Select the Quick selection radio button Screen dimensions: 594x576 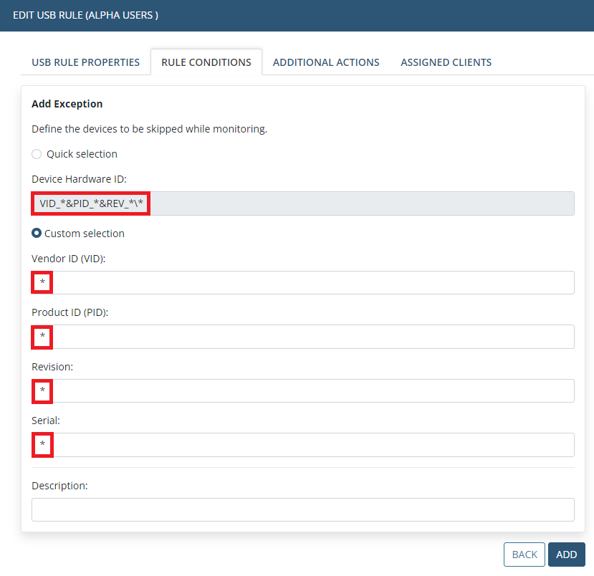37,154
